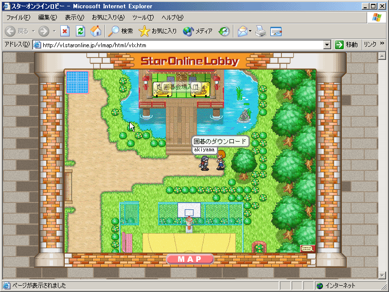Open the 表示(V) menu
The image size is (389, 292).
tap(74, 18)
